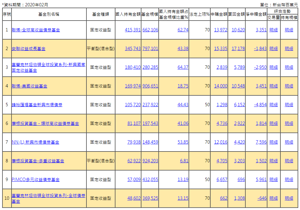
Task: Open 基金規模 797,101 for 安聯收益成長基金
Action: pos(150,49)
